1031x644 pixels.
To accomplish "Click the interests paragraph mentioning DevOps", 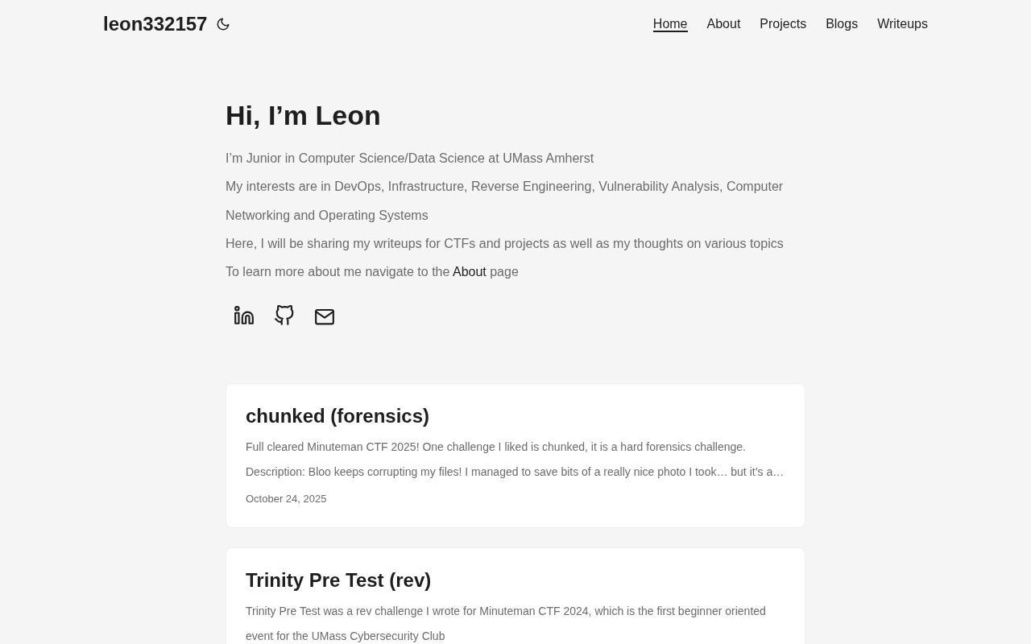I will [x=504, y=201].
